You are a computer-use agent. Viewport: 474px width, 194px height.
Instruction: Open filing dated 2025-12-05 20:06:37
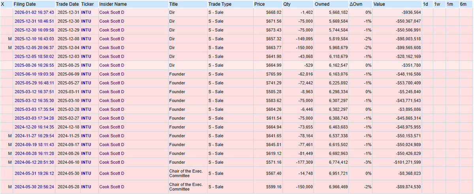click(x=34, y=48)
